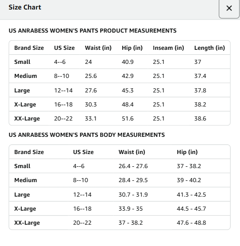Select Medium waist value 25.6
Image resolution: width=240 pixels, height=246 pixels.
91,76
